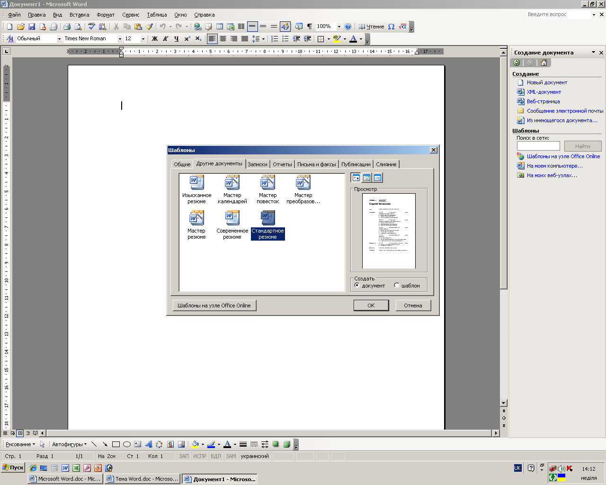Switch to the Публикации tab
This screenshot has height=485, width=606.
point(356,164)
